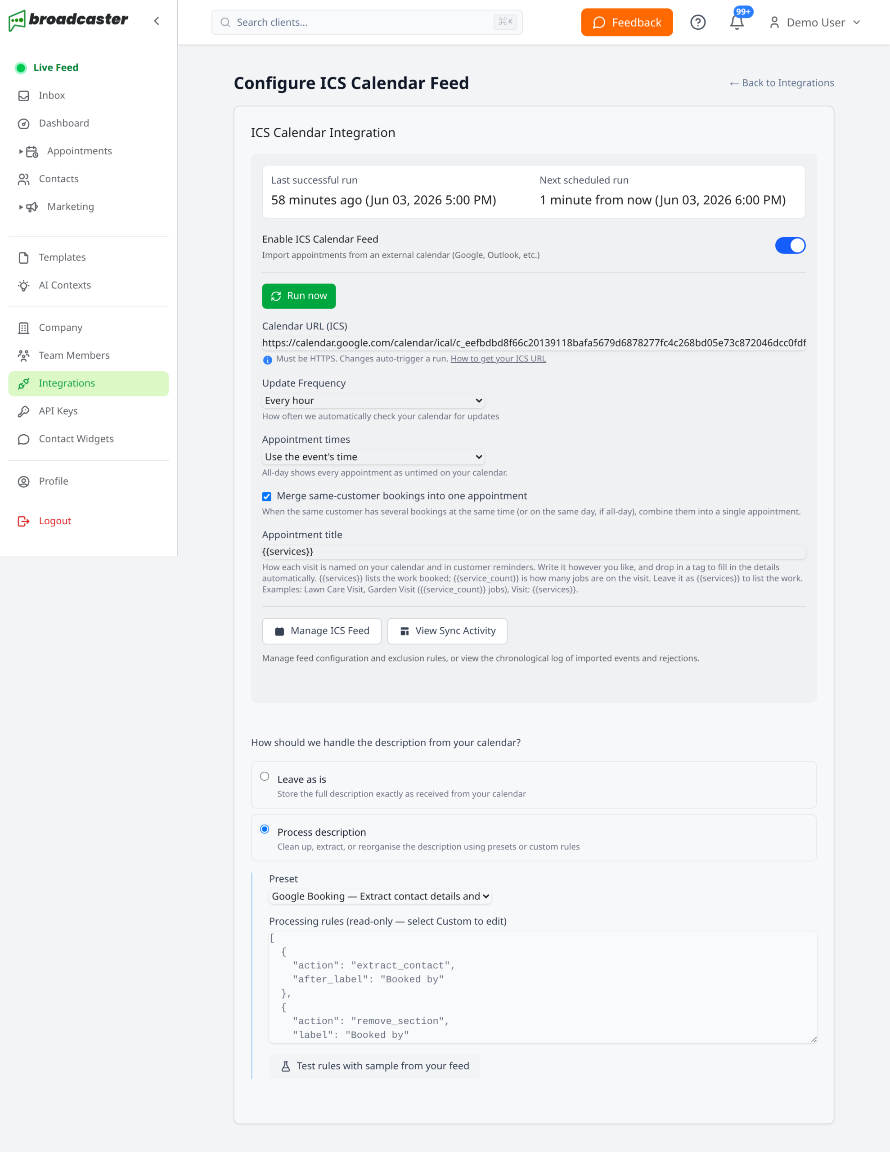Open the Preset dropdown
Screen dimensions: 890x1152
[380, 896]
